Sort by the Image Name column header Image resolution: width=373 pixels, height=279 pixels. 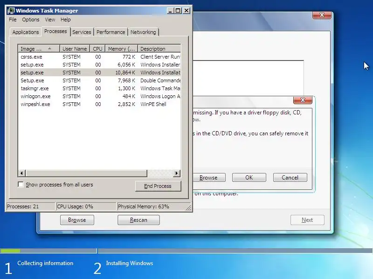coord(39,49)
